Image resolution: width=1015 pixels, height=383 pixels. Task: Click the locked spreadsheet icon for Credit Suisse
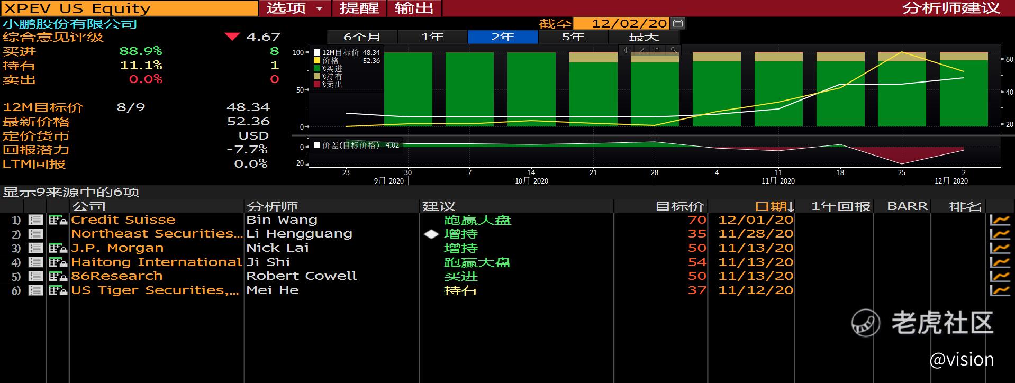(58, 220)
